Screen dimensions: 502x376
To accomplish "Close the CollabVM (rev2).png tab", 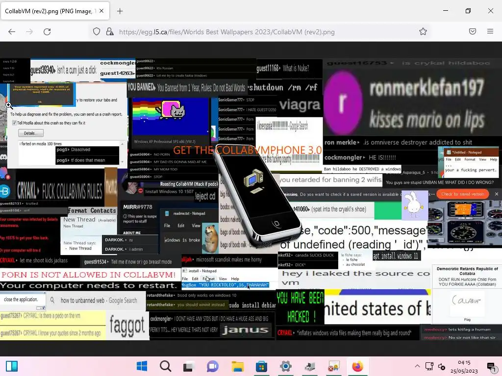I will [x=101, y=11].
